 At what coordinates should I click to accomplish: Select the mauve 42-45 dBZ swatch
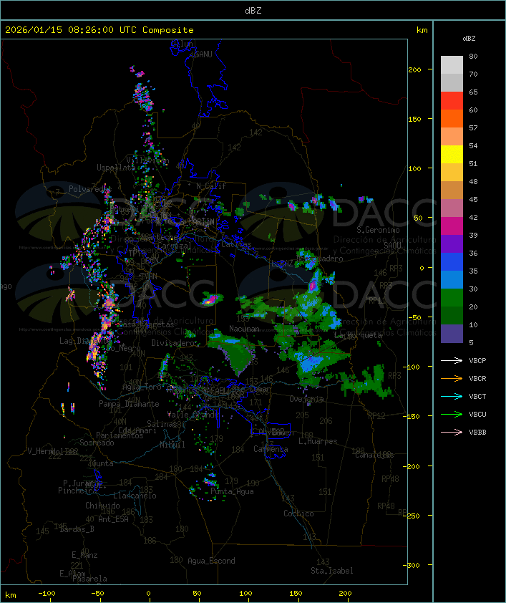click(x=452, y=208)
